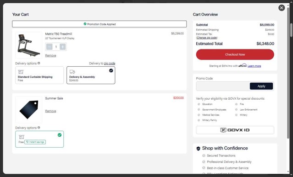Click Government Employees check icon
The width and height of the screenshot is (293, 177).
(x=199, y=110)
